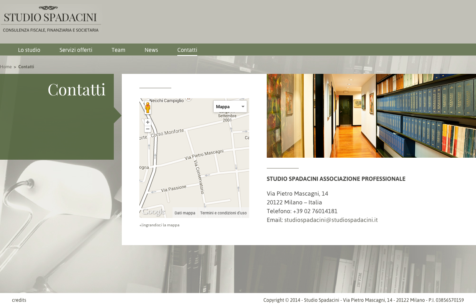
Task: Zoom out of the map with minus
Action: (x=148, y=129)
